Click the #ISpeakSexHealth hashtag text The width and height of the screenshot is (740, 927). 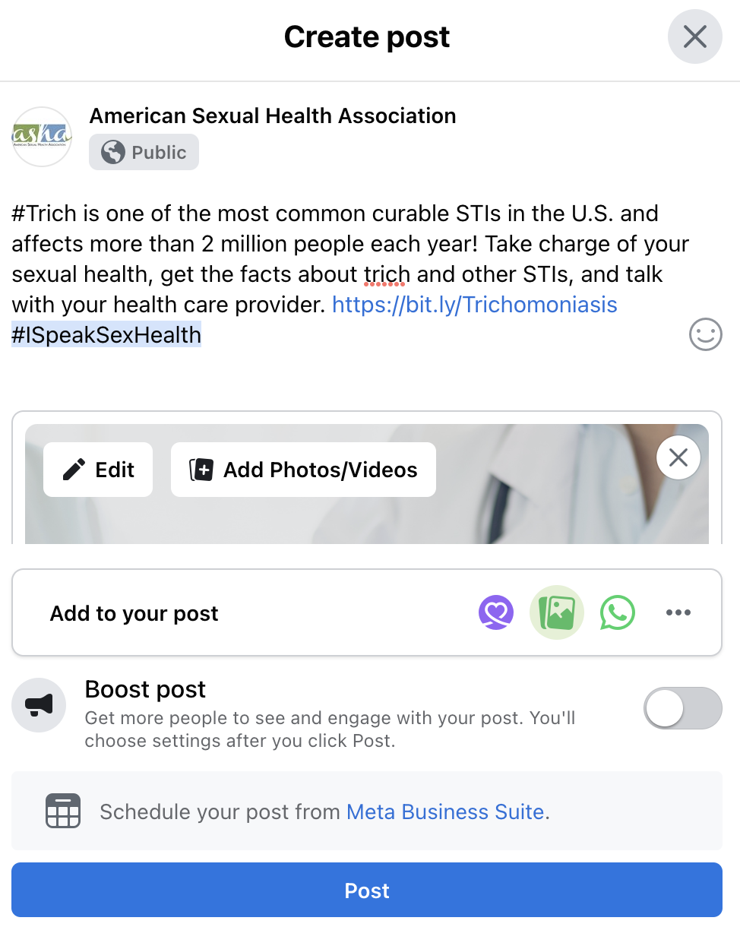pos(106,335)
